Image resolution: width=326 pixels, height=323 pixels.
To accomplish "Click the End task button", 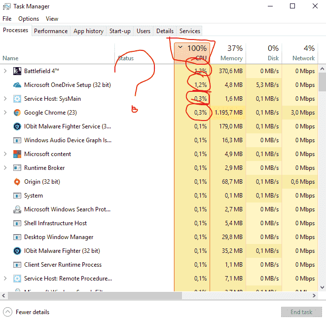I will tap(301, 312).
